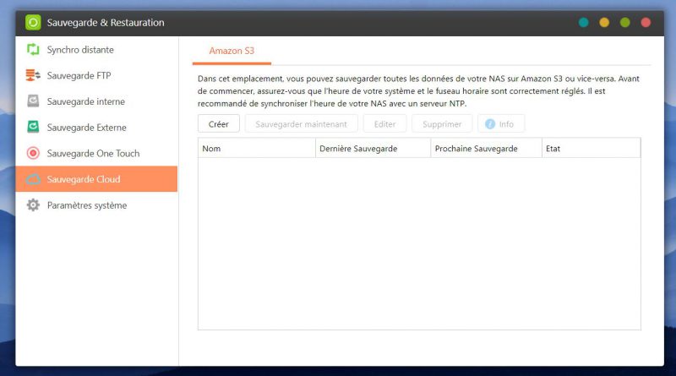Click the Sauvegarde FTP icon

click(x=33, y=75)
